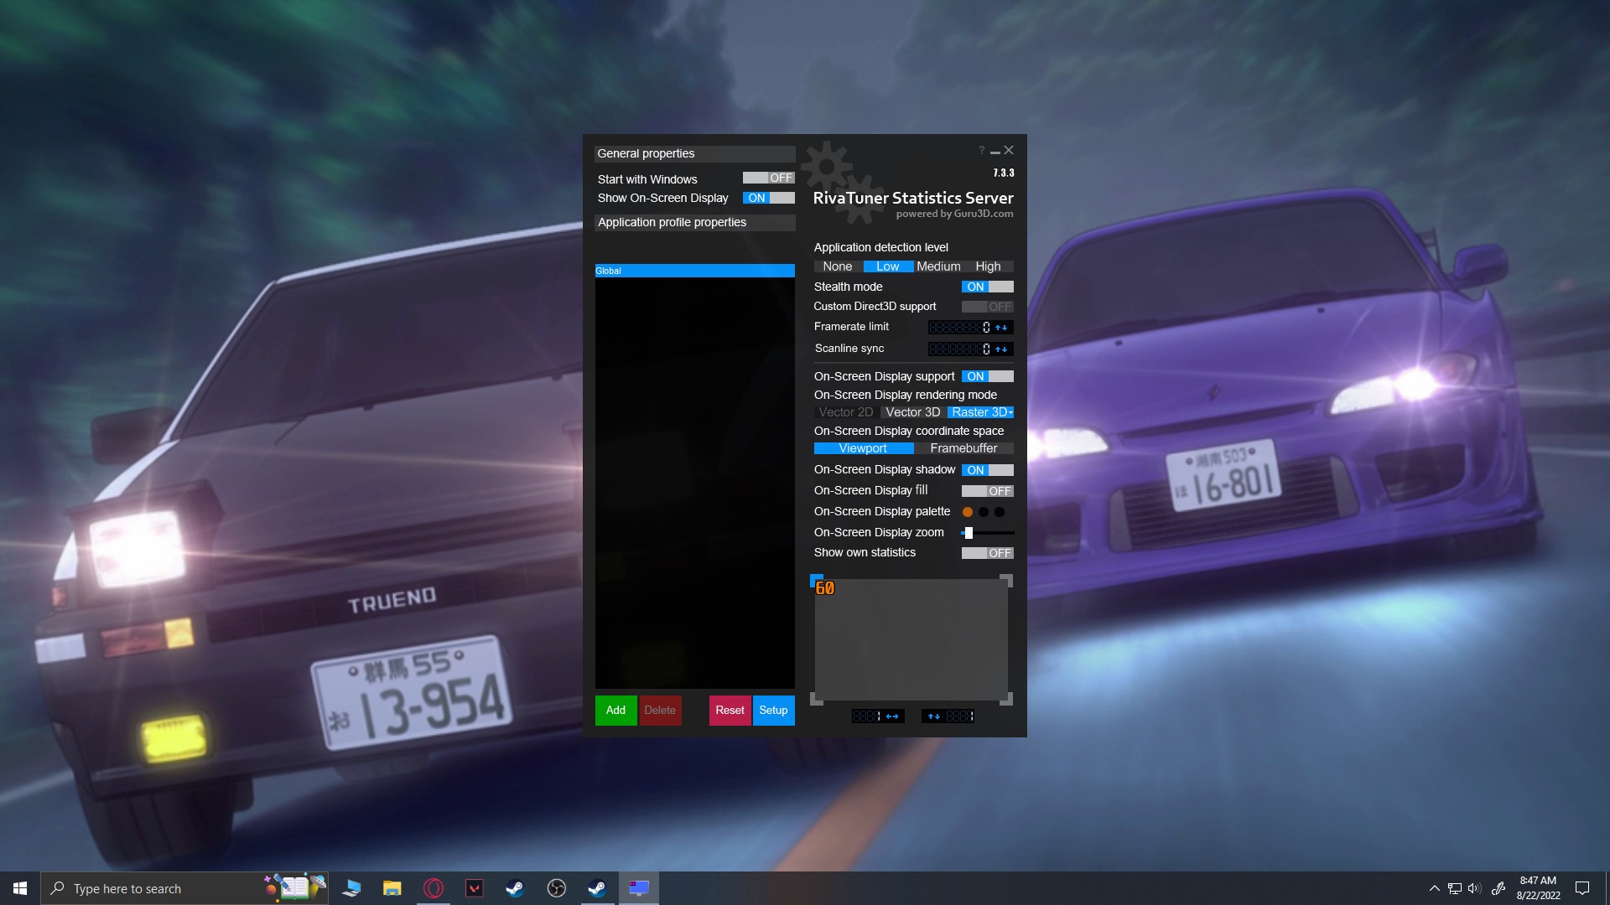The width and height of the screenshot is (1610, 905).
Task: Click the green Add profile button
Action: pos(615,710)
